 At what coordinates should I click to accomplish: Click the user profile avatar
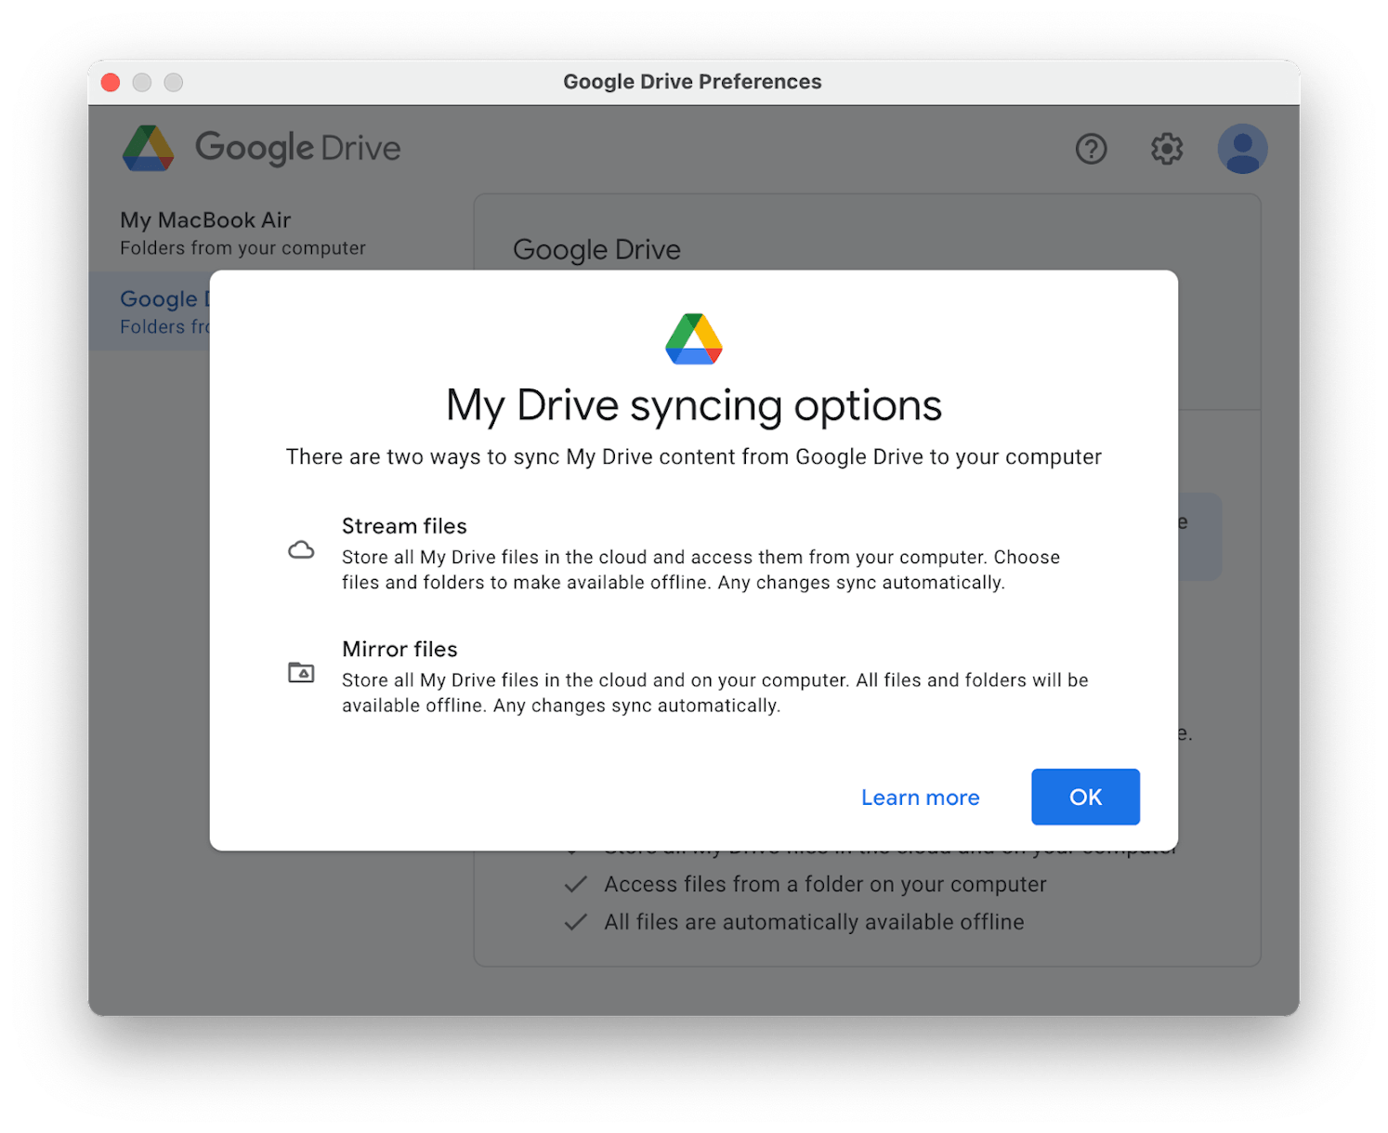(x=1242, y=149)
